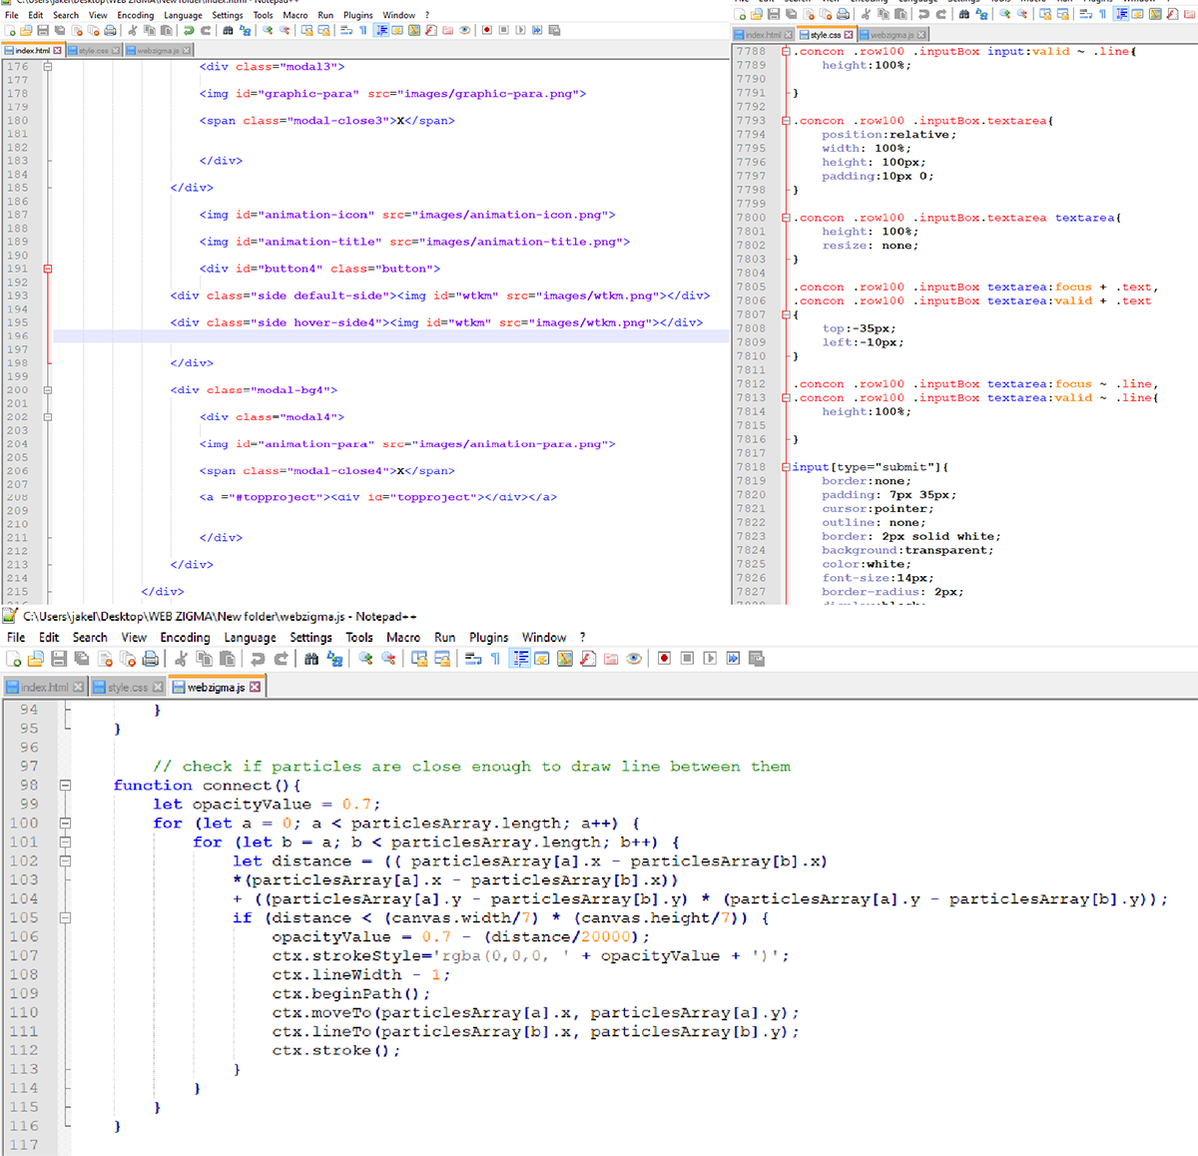Screen dimensions: 1198x1156
Task: Toggle Word Wrap in webzigma.js window toolbar
Action: (x=473, y=658)
